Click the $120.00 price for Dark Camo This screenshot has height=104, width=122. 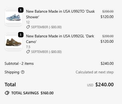point(107,41)
